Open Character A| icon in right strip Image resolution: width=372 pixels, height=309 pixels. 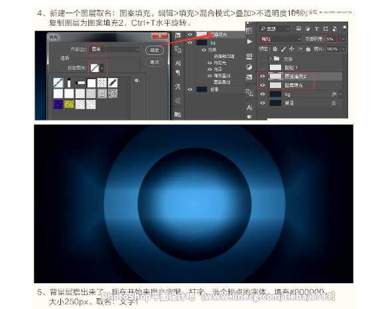click(249, 108)
